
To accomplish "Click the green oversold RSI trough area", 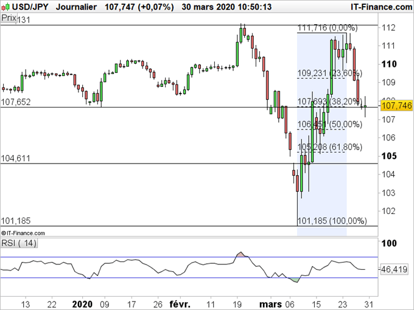I will click(x=295, y=280).
